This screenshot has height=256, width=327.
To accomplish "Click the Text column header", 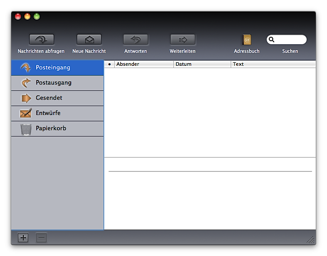I will click(273, 64).
